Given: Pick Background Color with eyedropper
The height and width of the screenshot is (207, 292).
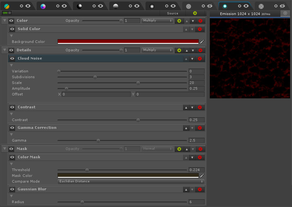Looking at the screenshot, I should click(x=202, y=41).
